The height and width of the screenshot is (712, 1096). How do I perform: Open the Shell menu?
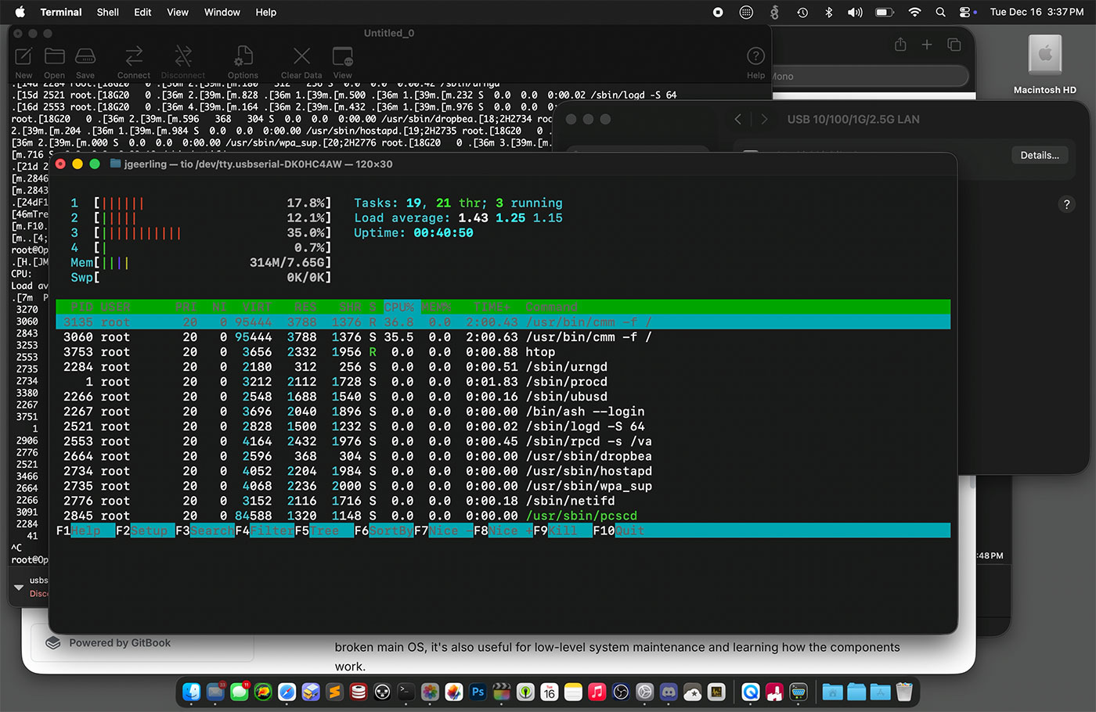click(108, 12)
